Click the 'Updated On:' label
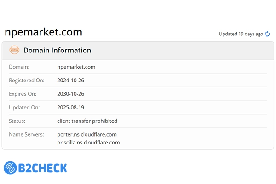Screen dimensions: 276x184 click(24, 107)
